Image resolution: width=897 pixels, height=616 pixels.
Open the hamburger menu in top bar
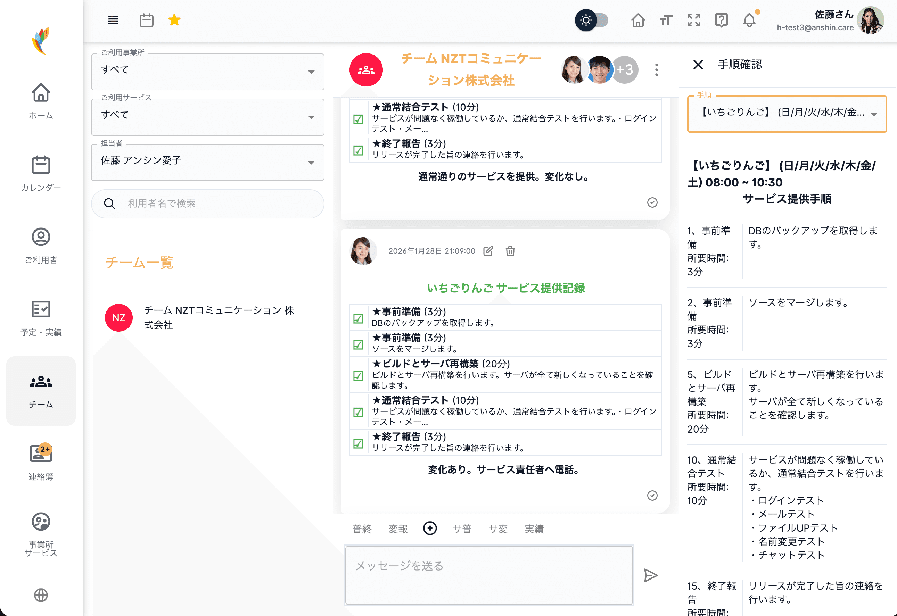point(113,20)
